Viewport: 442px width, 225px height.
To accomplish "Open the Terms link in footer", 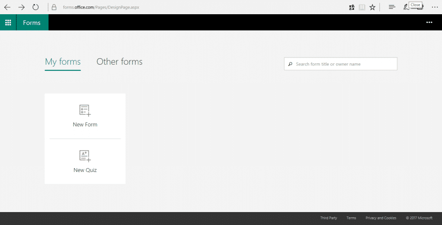I will click(351, 218).
